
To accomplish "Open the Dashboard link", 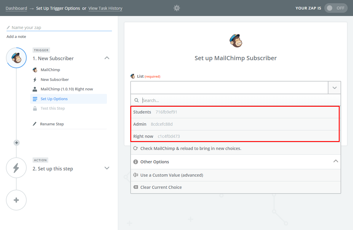I will click(16, 8).
